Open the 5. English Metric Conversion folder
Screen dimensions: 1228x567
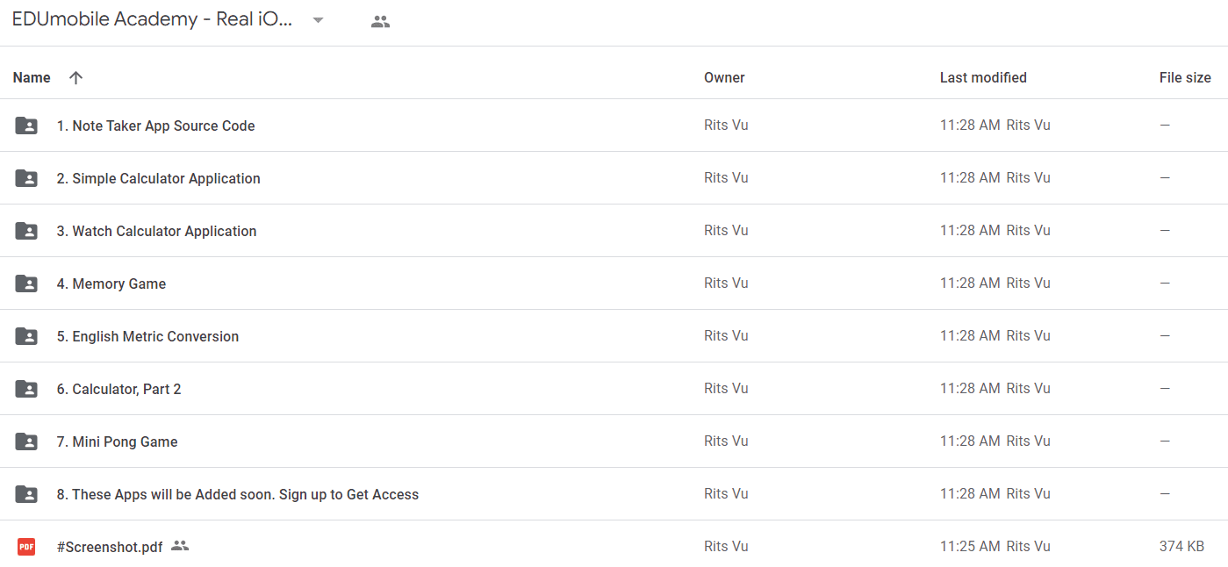[x=147, y=336]
